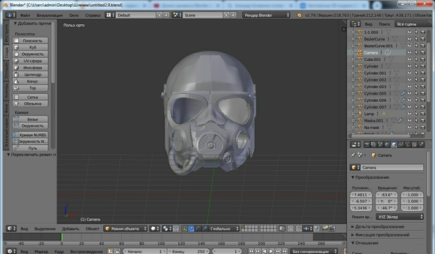The height and width of the screenshot is (254, 435).
Task: Hide Cube.001 with its eye icon
Action: [410, 60]
